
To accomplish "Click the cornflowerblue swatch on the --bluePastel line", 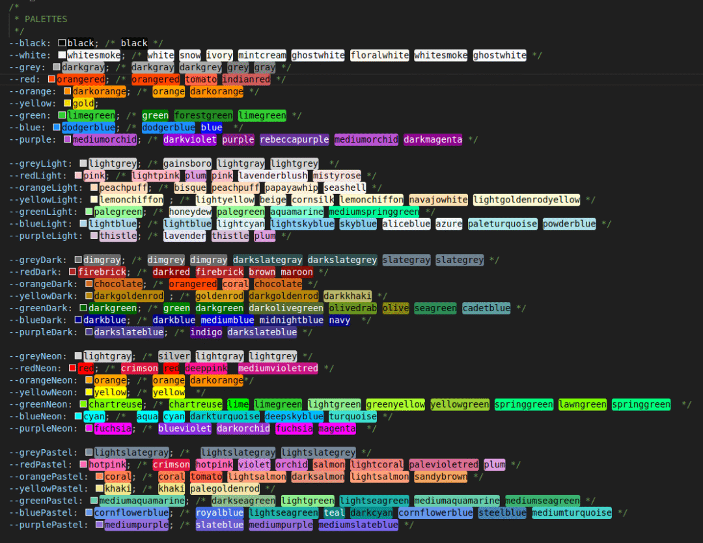I will (89, 512).
